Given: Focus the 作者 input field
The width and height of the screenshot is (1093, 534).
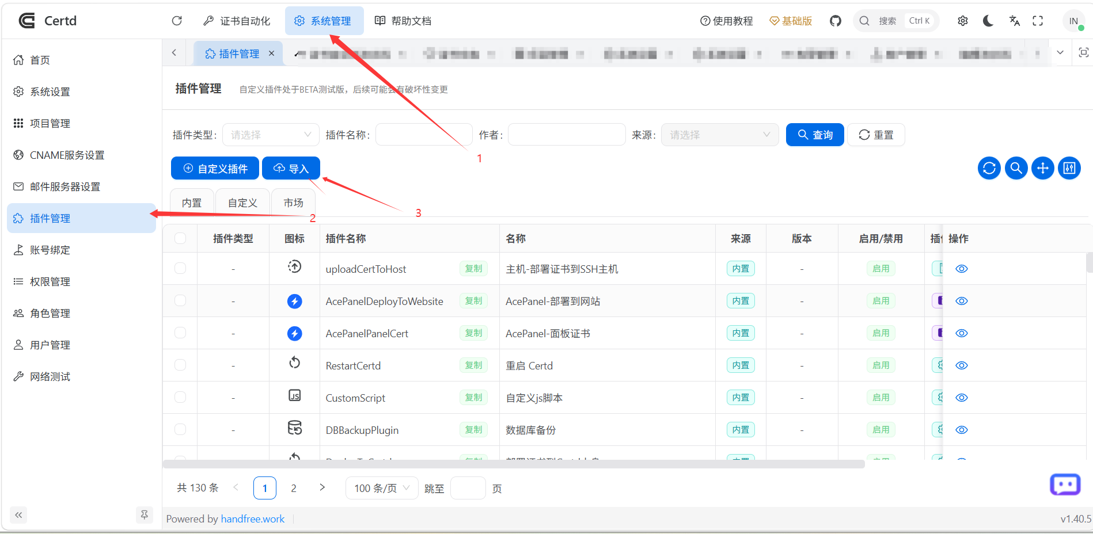Looking at the screenshot, I should point(567,135).
